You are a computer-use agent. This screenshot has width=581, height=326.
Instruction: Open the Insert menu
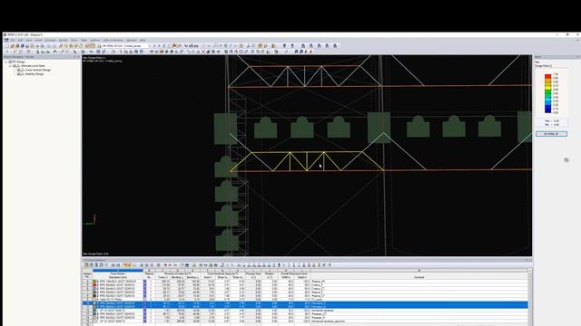(38, 40)
